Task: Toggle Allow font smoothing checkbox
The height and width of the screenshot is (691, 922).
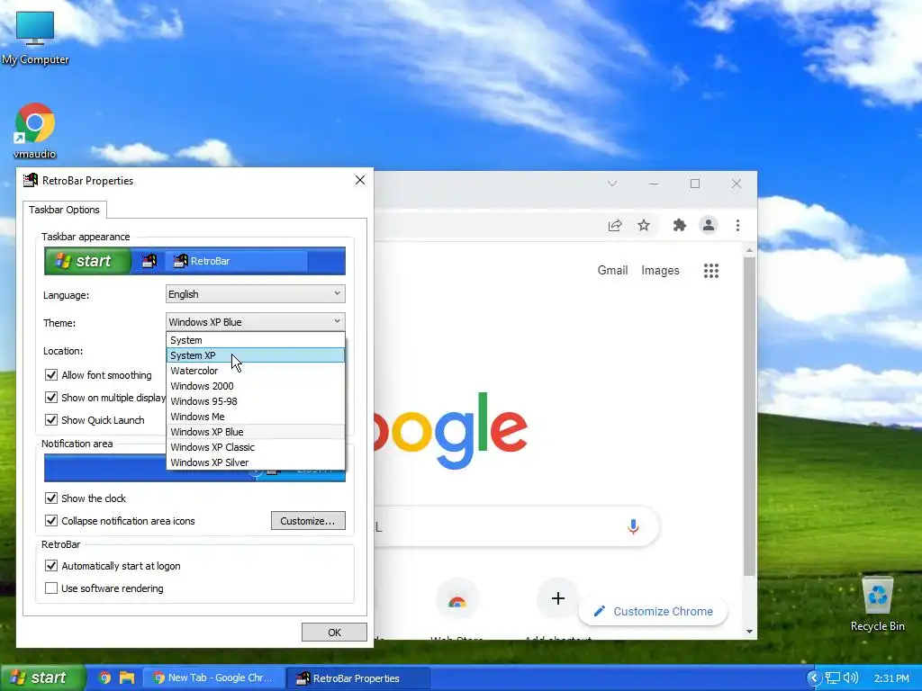Action: pos(51,375)
